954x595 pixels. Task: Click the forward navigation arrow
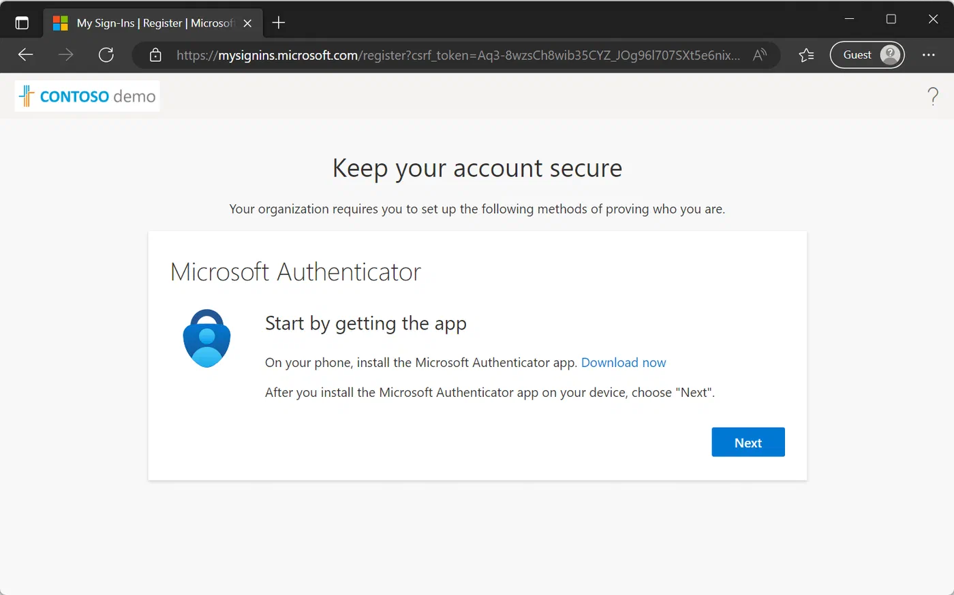(66, 55)
